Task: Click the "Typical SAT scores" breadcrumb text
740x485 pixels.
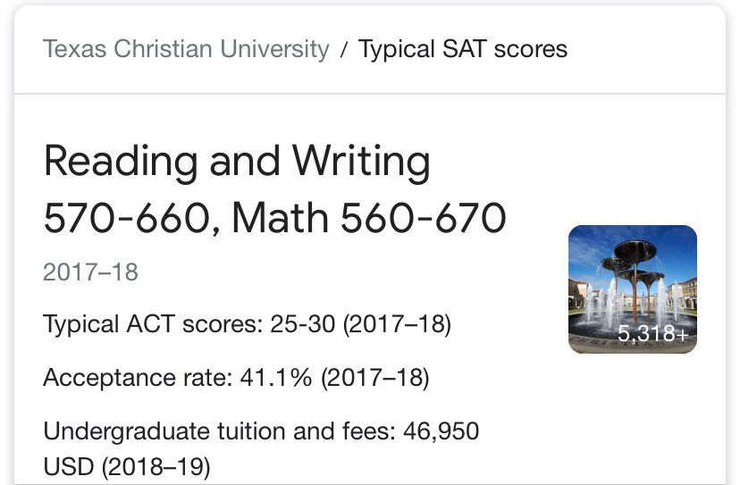Action: pos(462,48)
